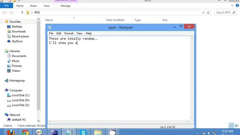This screenshot has height=135, width=240.
Task: Open Google Chrome from the taskbar
Action: pyautogui.click(x=25, y=132)
